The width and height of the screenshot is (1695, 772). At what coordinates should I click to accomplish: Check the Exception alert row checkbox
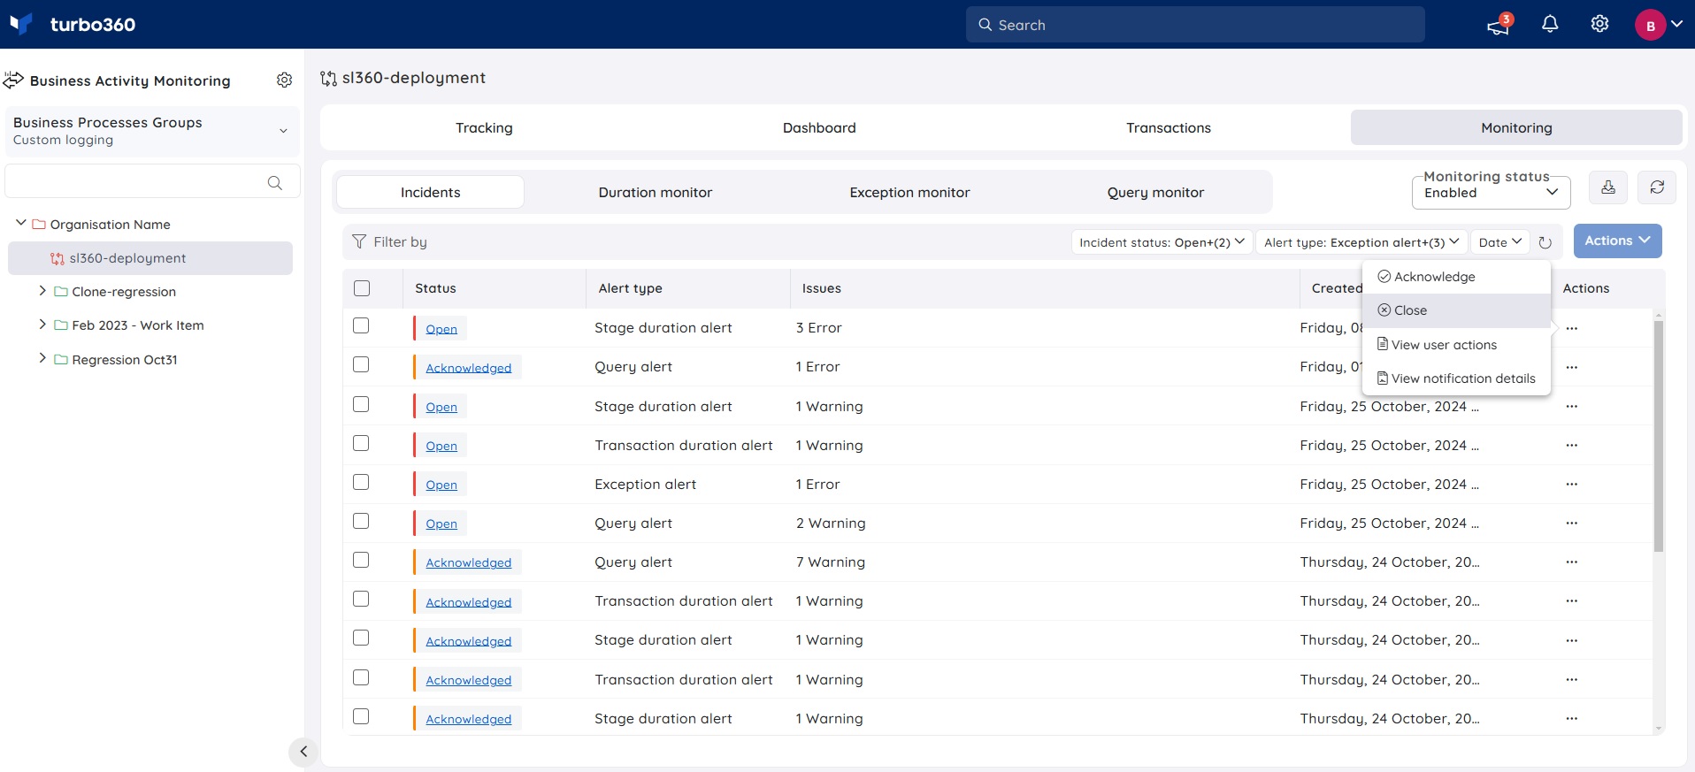(x=361, y=482)
